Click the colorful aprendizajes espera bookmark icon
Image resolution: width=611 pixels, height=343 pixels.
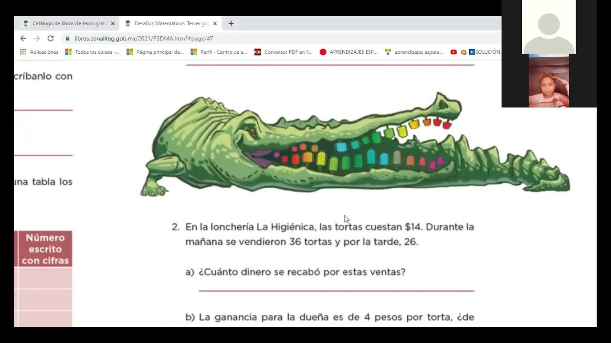385,52
